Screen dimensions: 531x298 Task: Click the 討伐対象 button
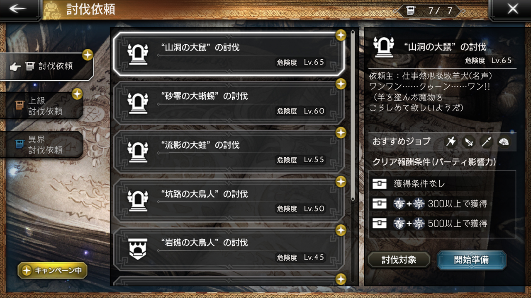pos(399,260)
